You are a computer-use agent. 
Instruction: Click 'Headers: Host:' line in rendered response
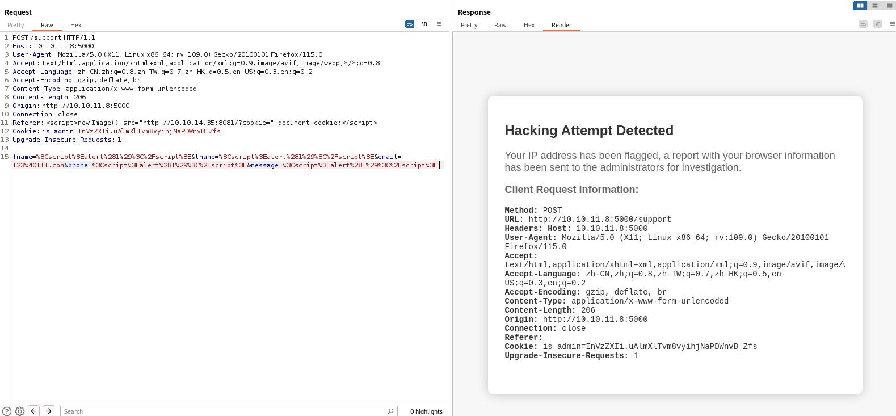tap(576, 228)
